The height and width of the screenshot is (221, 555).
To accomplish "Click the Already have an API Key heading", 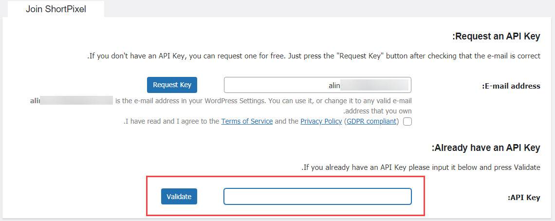I will click(486, 147).
